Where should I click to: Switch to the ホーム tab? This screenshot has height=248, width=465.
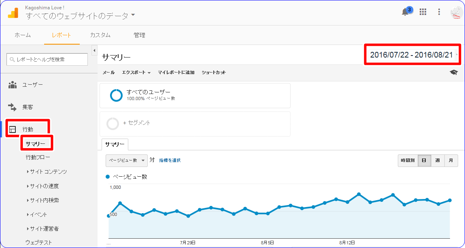23,35
